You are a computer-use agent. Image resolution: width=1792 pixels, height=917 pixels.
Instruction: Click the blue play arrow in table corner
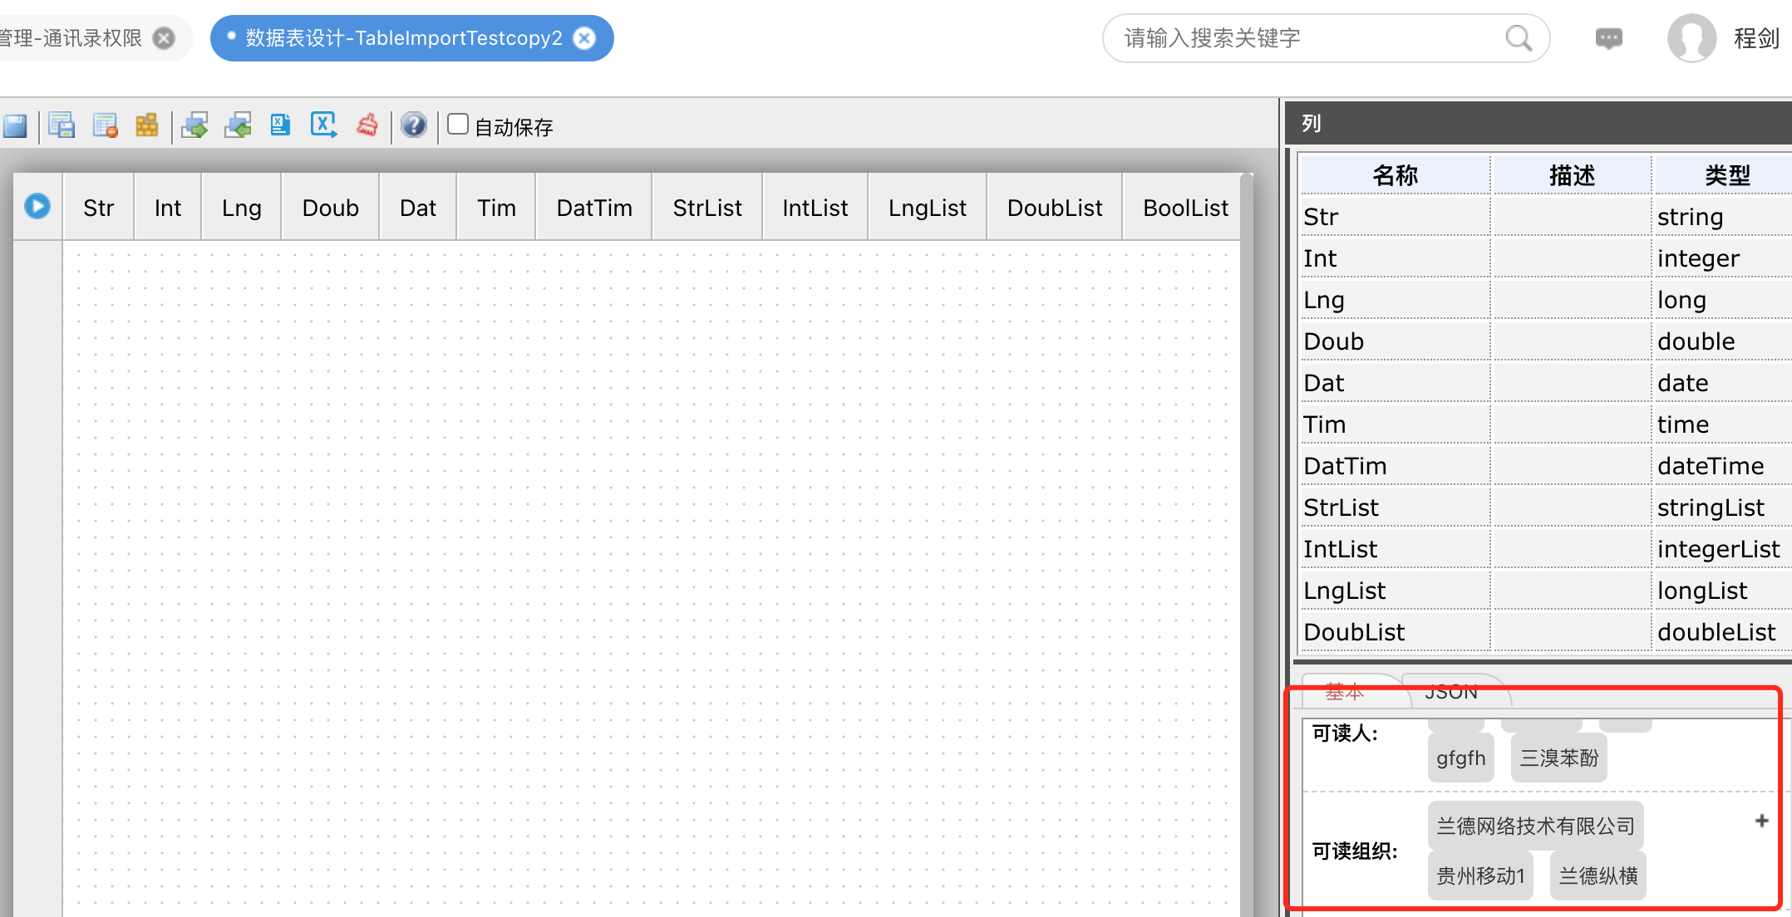[37, 206]
